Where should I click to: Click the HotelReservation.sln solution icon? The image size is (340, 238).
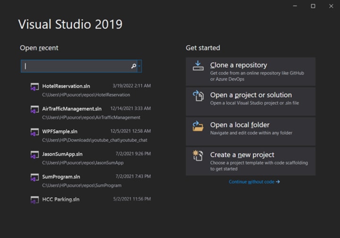pyautogui.click(x=34, y=87)
